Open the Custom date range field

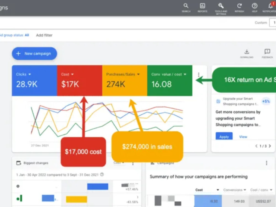(273, 23)
